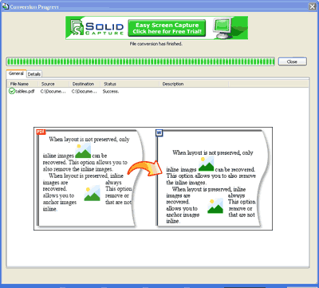The height and width of the screenshot is (288, 319).
Task: Click the File Name column header
Action: pyautogui.click(x=22, y=84)
